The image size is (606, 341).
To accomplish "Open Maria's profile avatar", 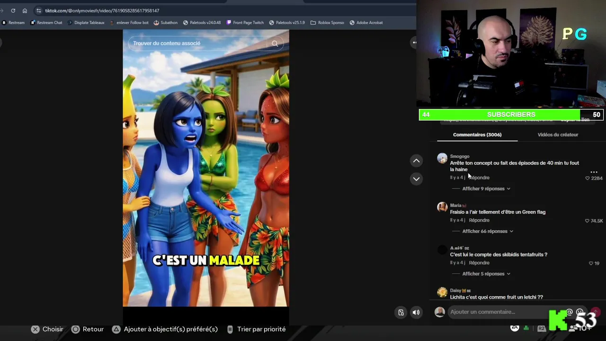I will 442,207.
